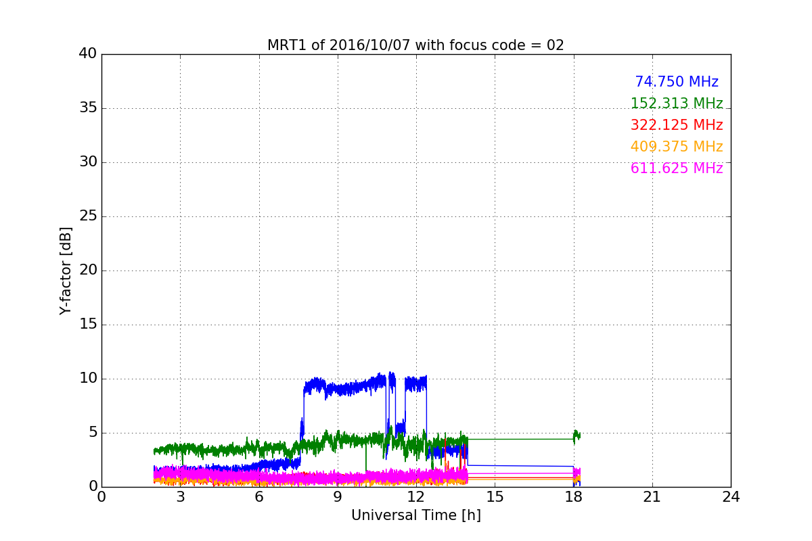Click the y-axis tick label 15

88,325
